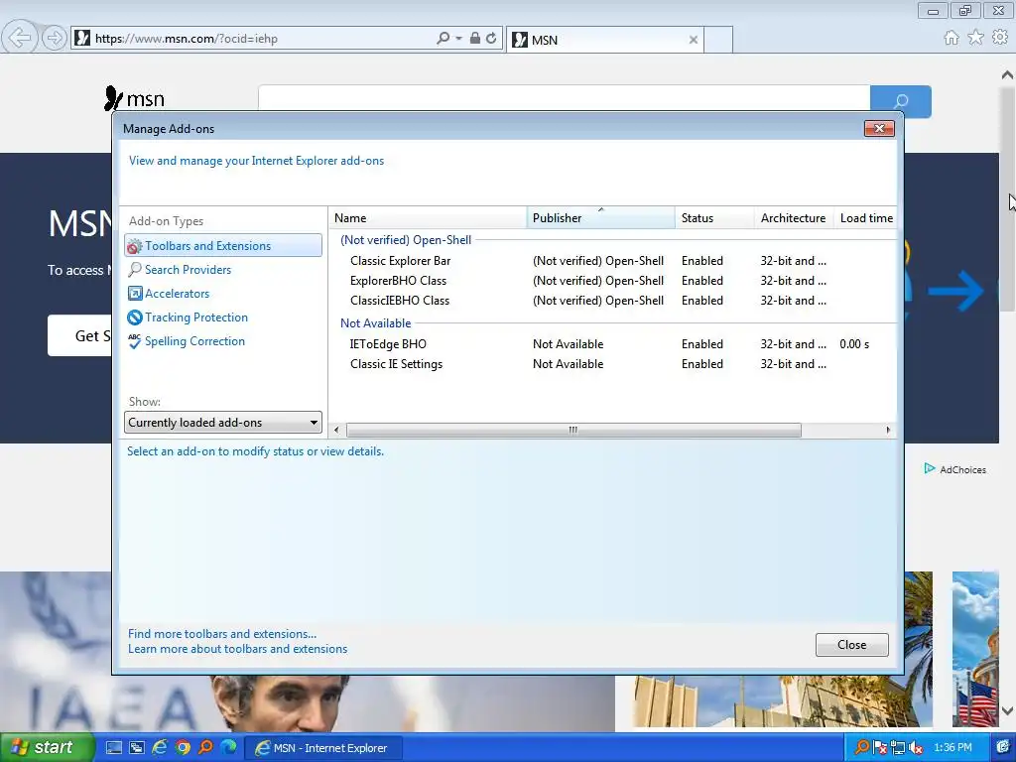Screen dimensions: 1016x762
Task: Open the Home icon in IE toolbar
Action: [x=952, y=38]
